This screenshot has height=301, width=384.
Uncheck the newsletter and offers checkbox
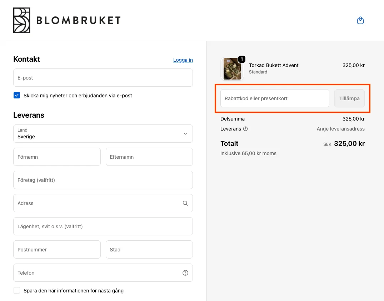coord(17,95)
